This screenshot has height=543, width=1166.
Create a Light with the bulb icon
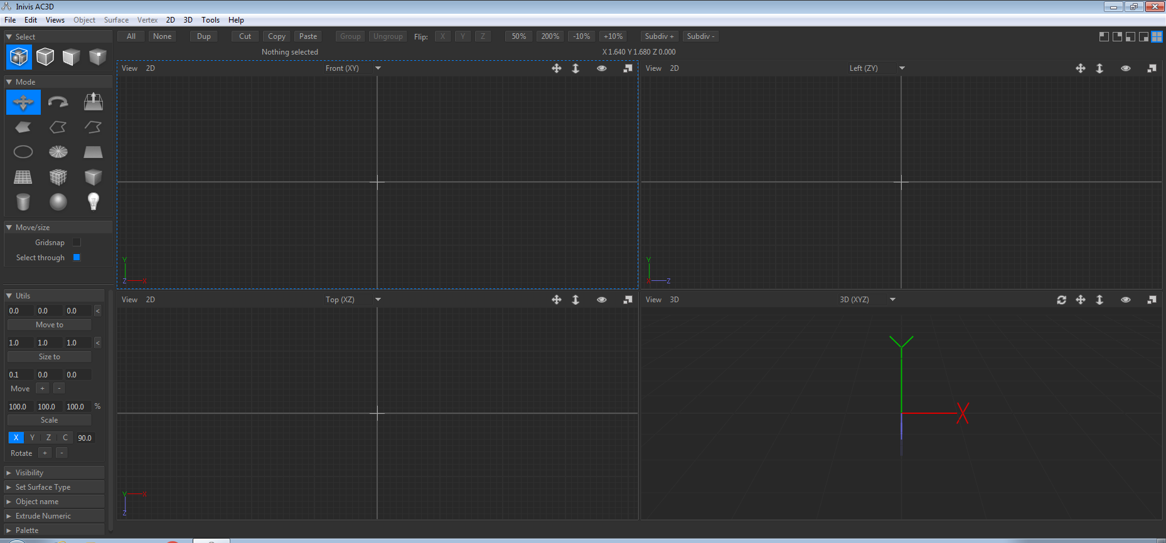[x=94, y=202]
